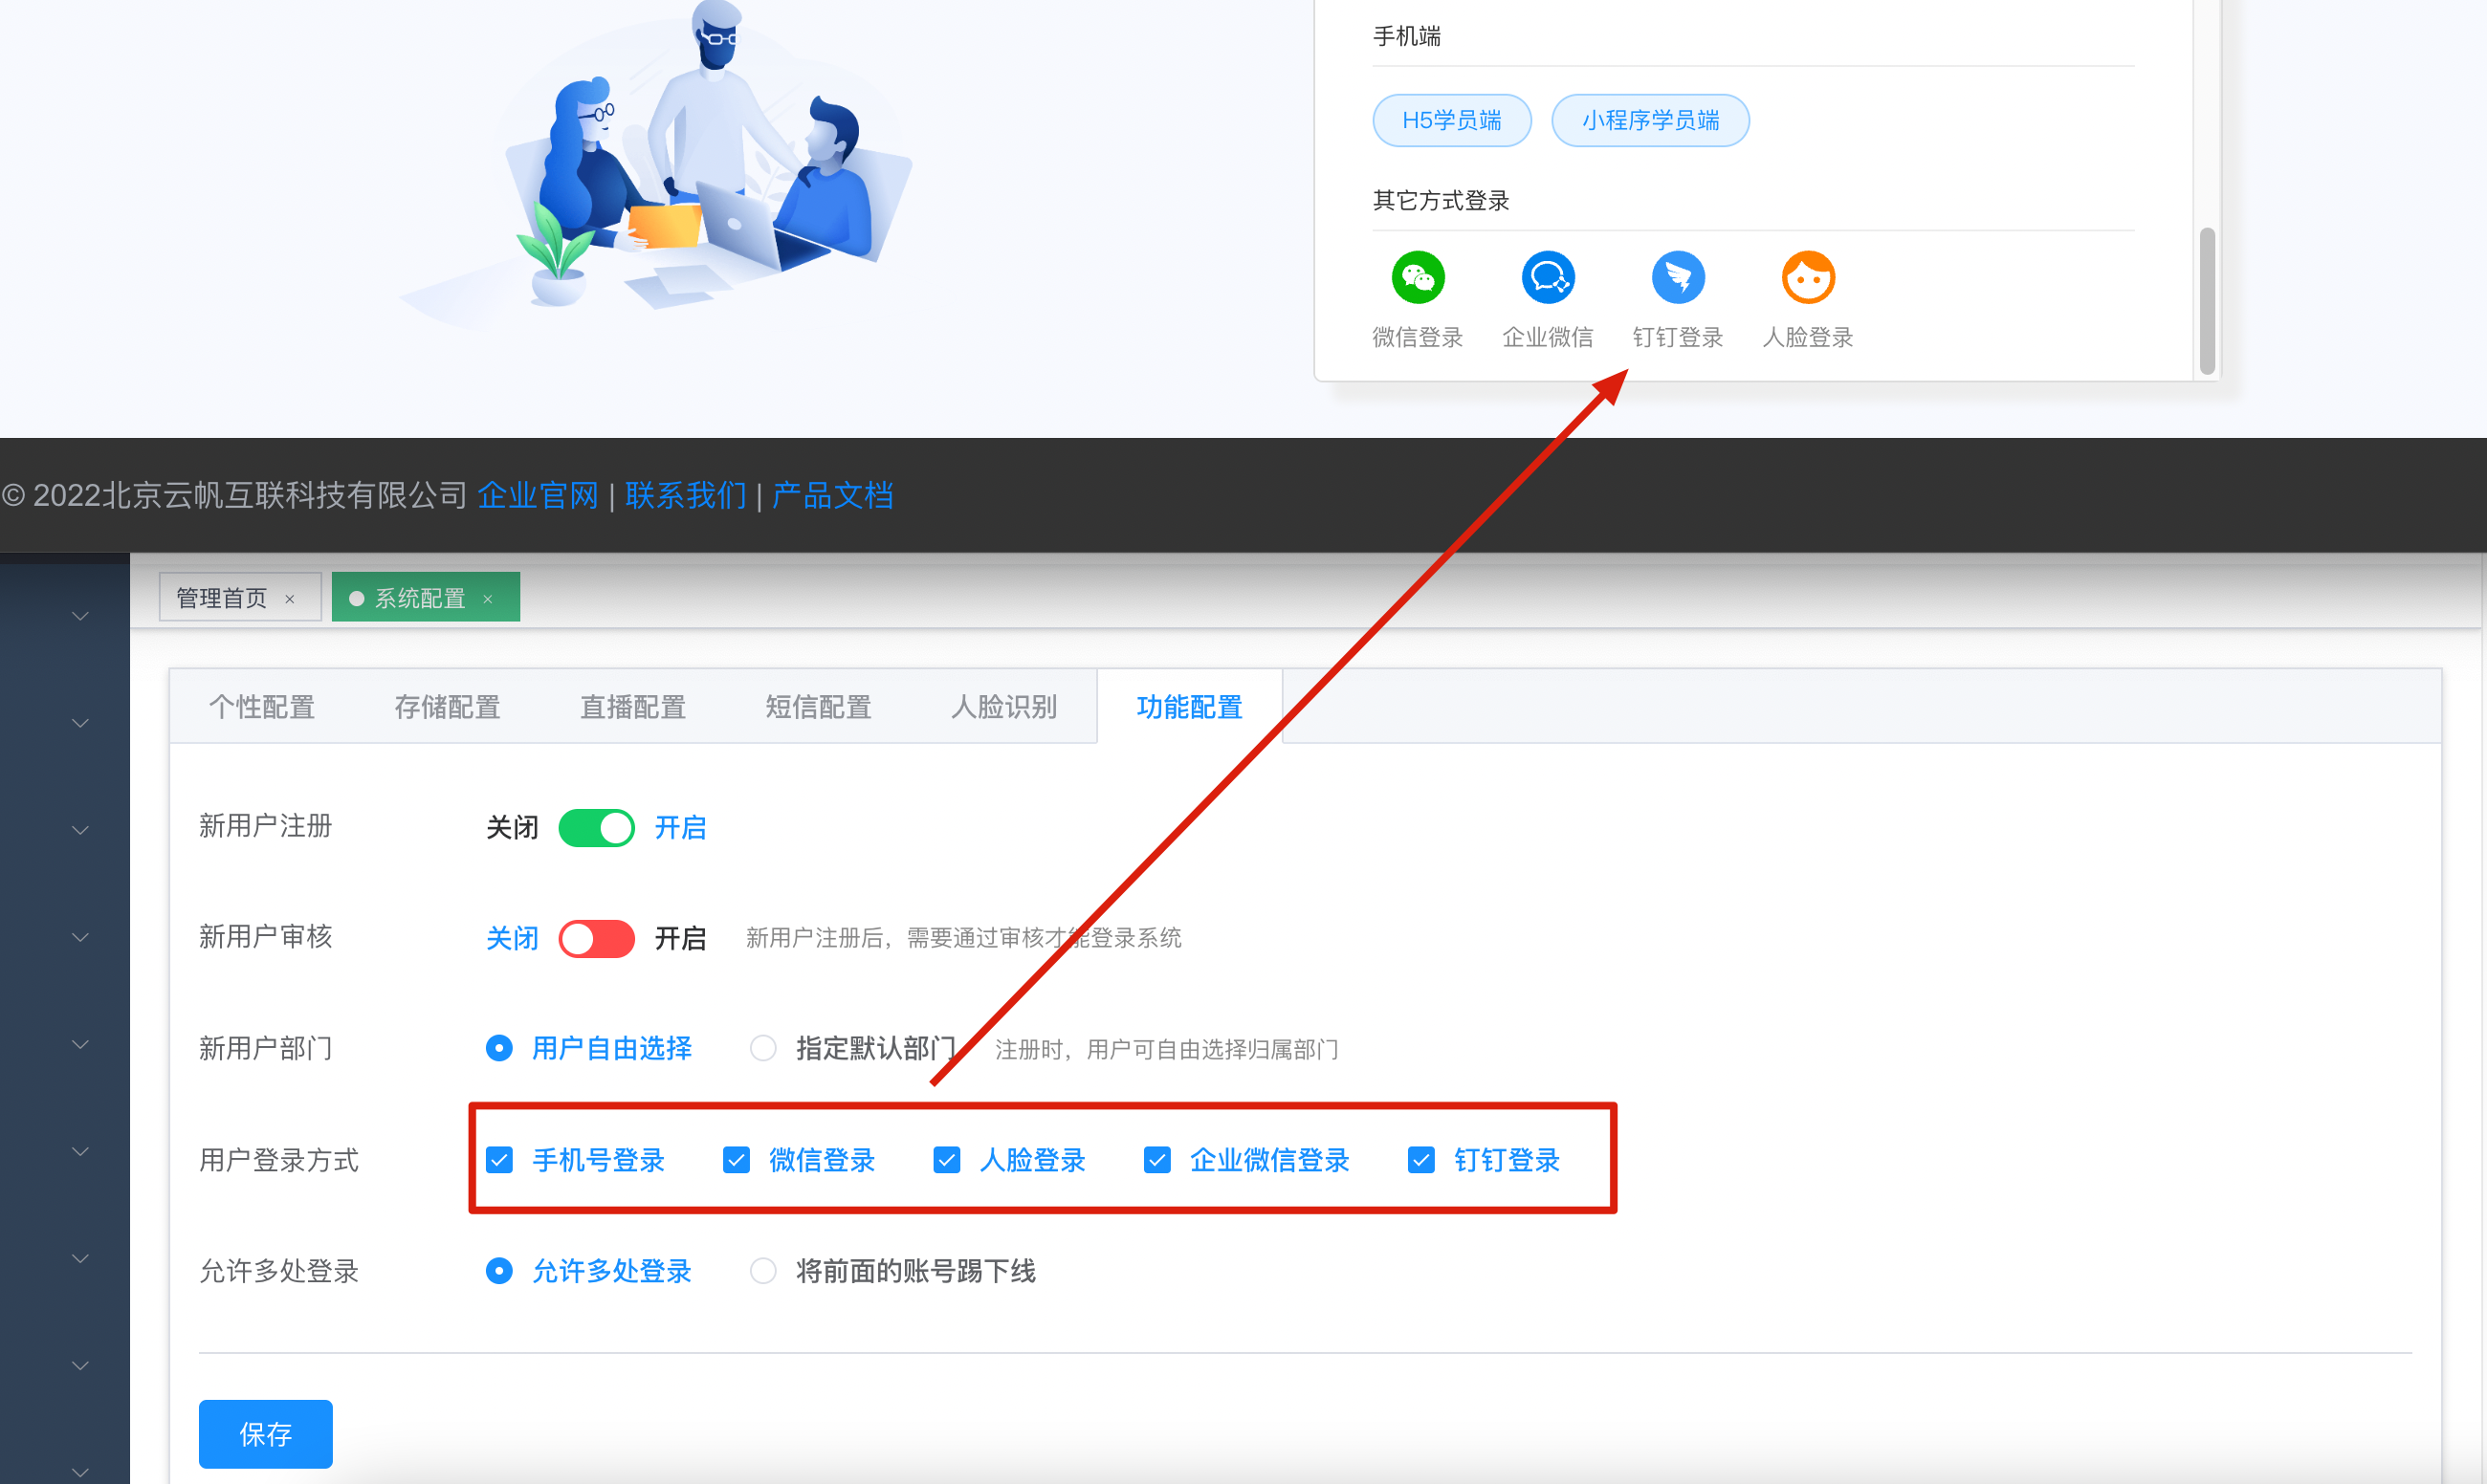Screen dimensions: 2487x1484
Task: Click the 企业微信 label under icon
Action: pos(1548,338)
